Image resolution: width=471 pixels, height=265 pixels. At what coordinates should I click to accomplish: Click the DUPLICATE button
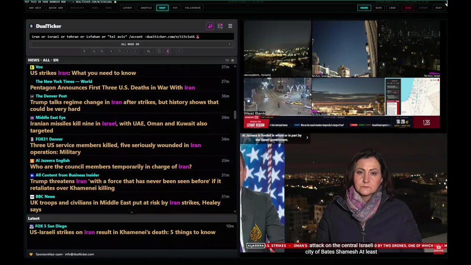click(77, 8)
